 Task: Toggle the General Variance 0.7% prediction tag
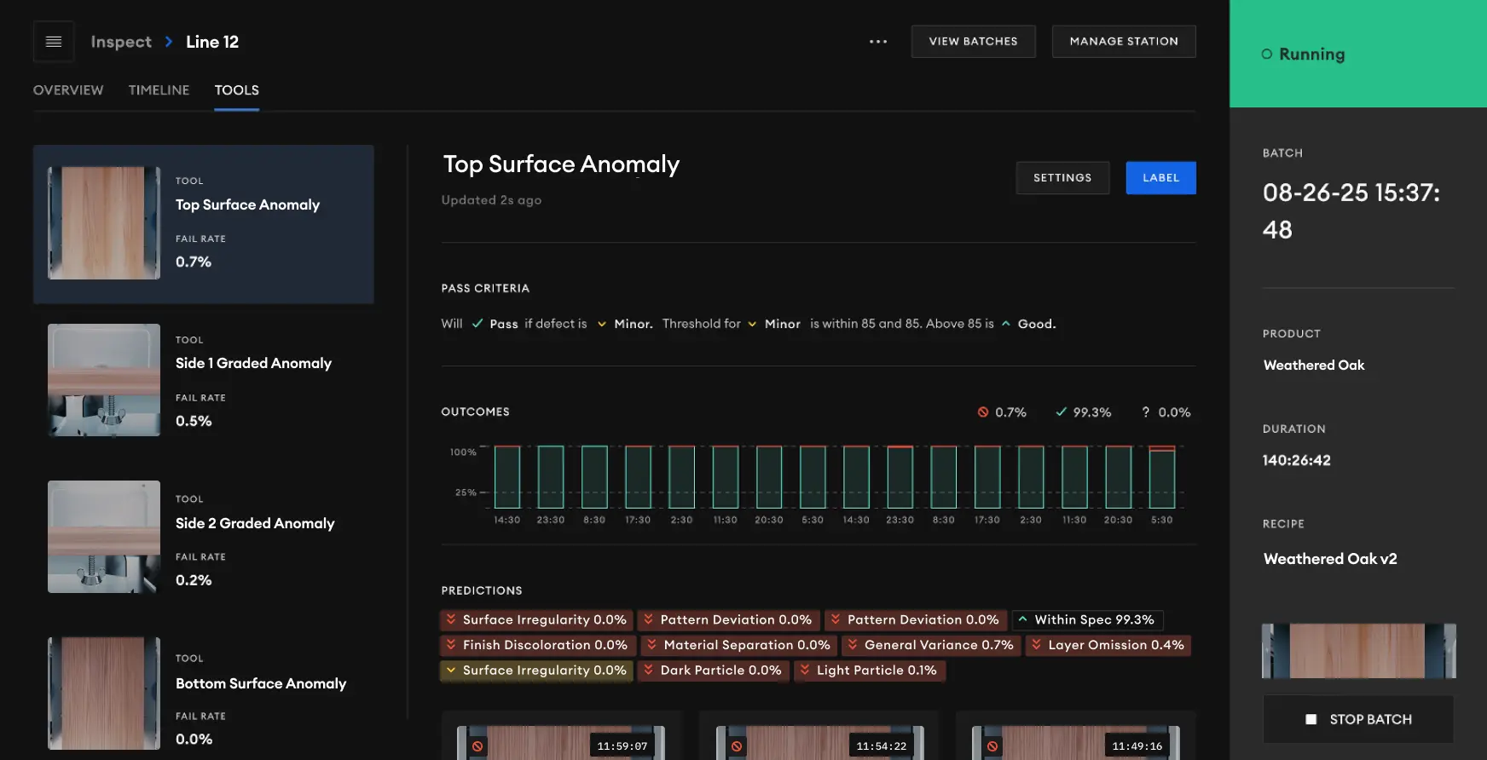coord(930,645)
